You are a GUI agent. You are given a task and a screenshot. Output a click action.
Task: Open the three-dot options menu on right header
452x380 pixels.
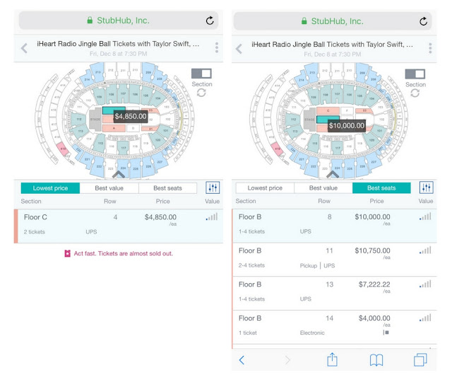430,48
